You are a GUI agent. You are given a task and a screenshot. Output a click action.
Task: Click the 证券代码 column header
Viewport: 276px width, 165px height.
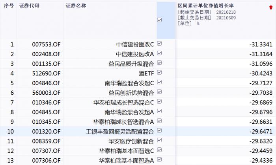(29, 5)
